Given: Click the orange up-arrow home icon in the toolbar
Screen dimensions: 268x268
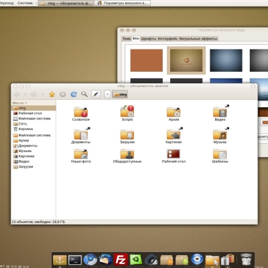Looking at the screenshot, I should click(52, 94).
